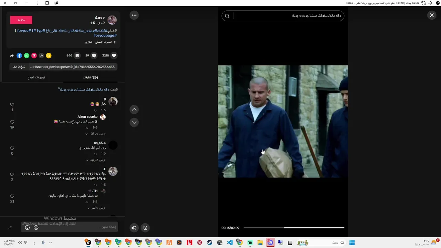Like the Amharic comment by F
Image resolution: width=441 pixels, height=248 pixels.
[x=12, y=175]
